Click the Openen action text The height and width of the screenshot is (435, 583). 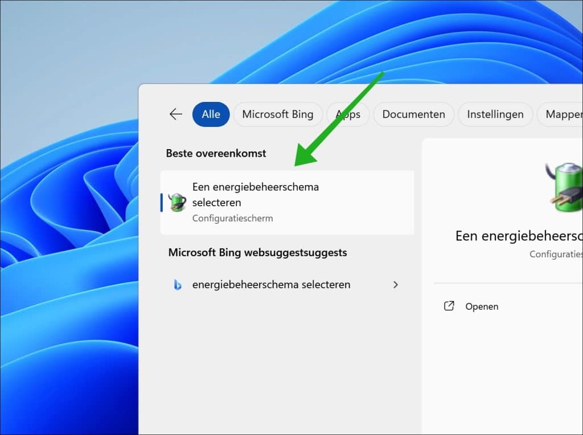(x=482, y=306)
